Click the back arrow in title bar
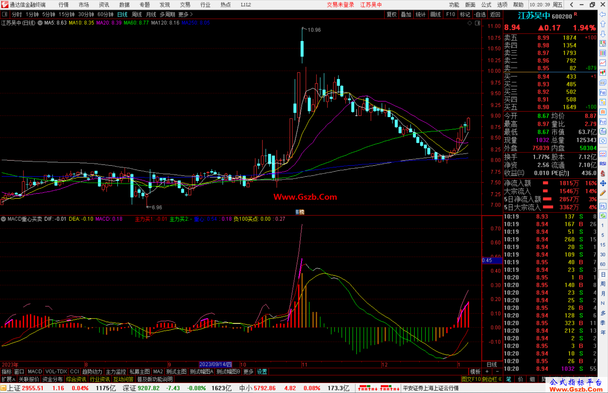This screenshot has height=393, width=608. click(571, 5)
